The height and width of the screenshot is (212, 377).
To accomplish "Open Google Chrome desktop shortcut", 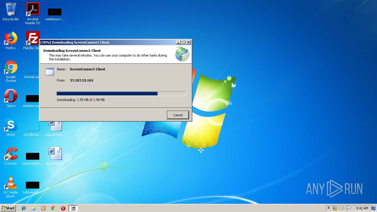I will [11, 71].
